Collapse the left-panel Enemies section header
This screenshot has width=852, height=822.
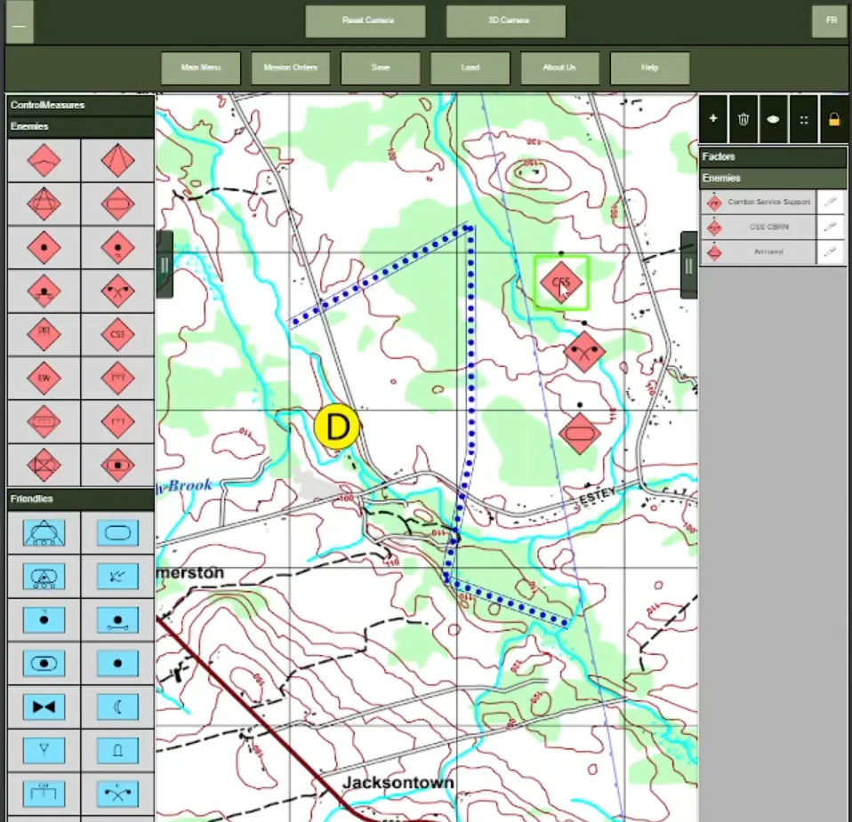[x=80, y=126]
